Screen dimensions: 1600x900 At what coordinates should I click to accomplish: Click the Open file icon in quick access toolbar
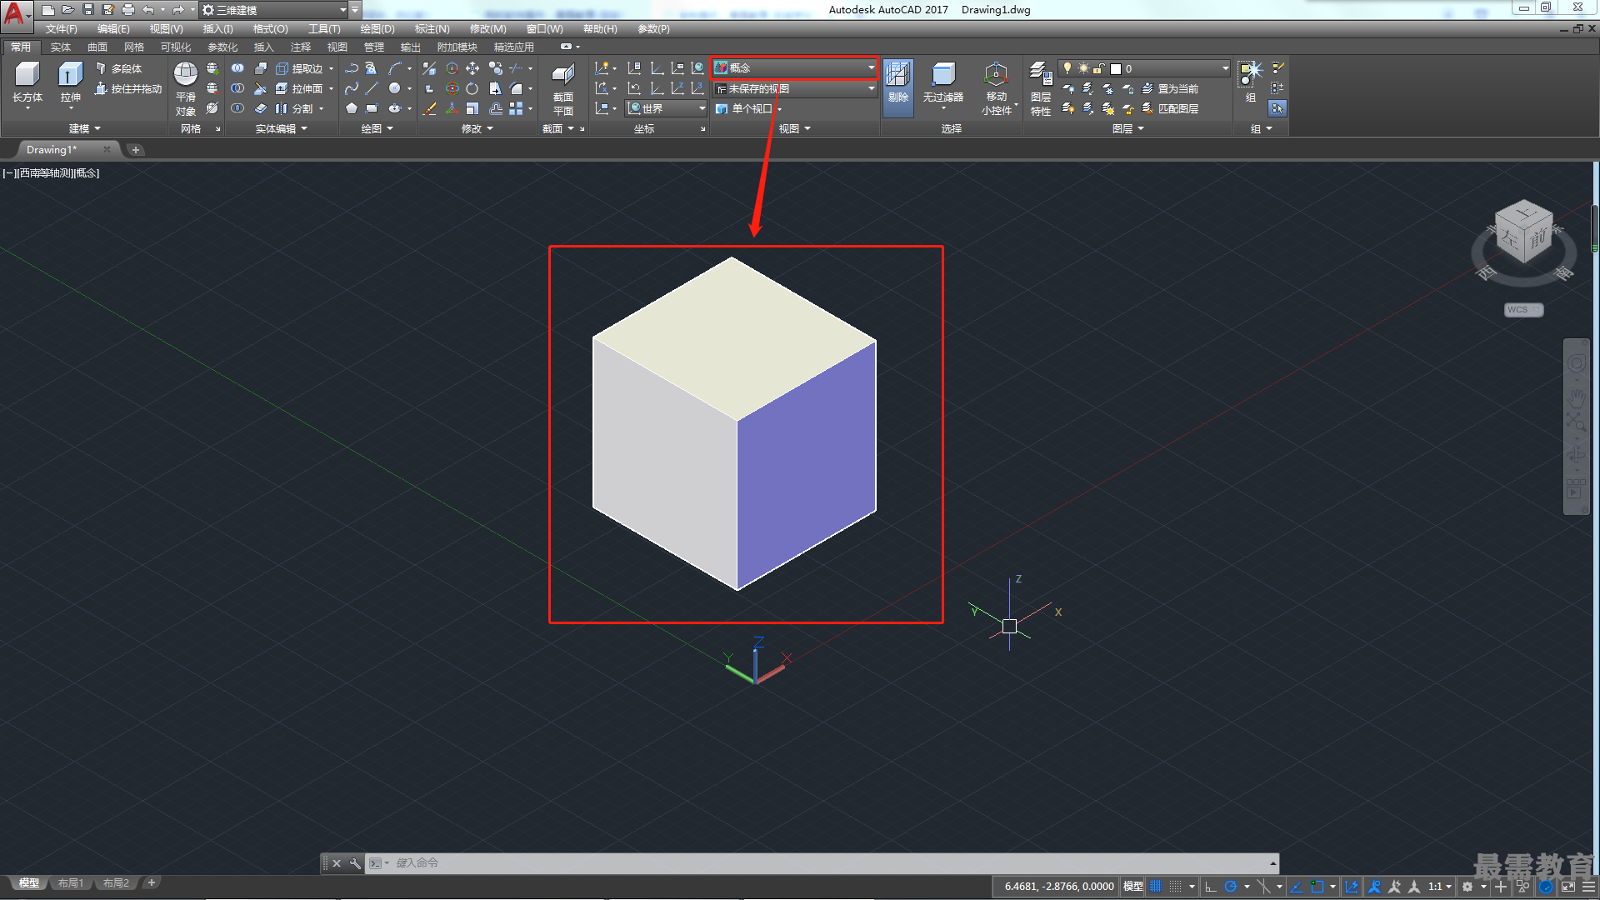tap(68, 10)
